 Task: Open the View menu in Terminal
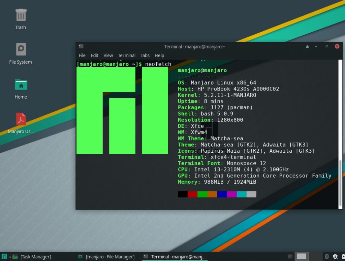click(x=108, y=55)
